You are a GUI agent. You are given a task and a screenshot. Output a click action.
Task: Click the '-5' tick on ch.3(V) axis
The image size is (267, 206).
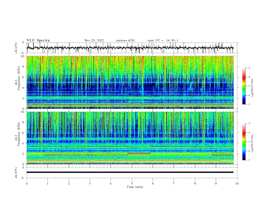click(23, 178)
